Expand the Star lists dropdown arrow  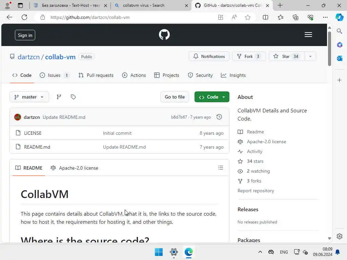pyautogui.click(x=310, y=57)
